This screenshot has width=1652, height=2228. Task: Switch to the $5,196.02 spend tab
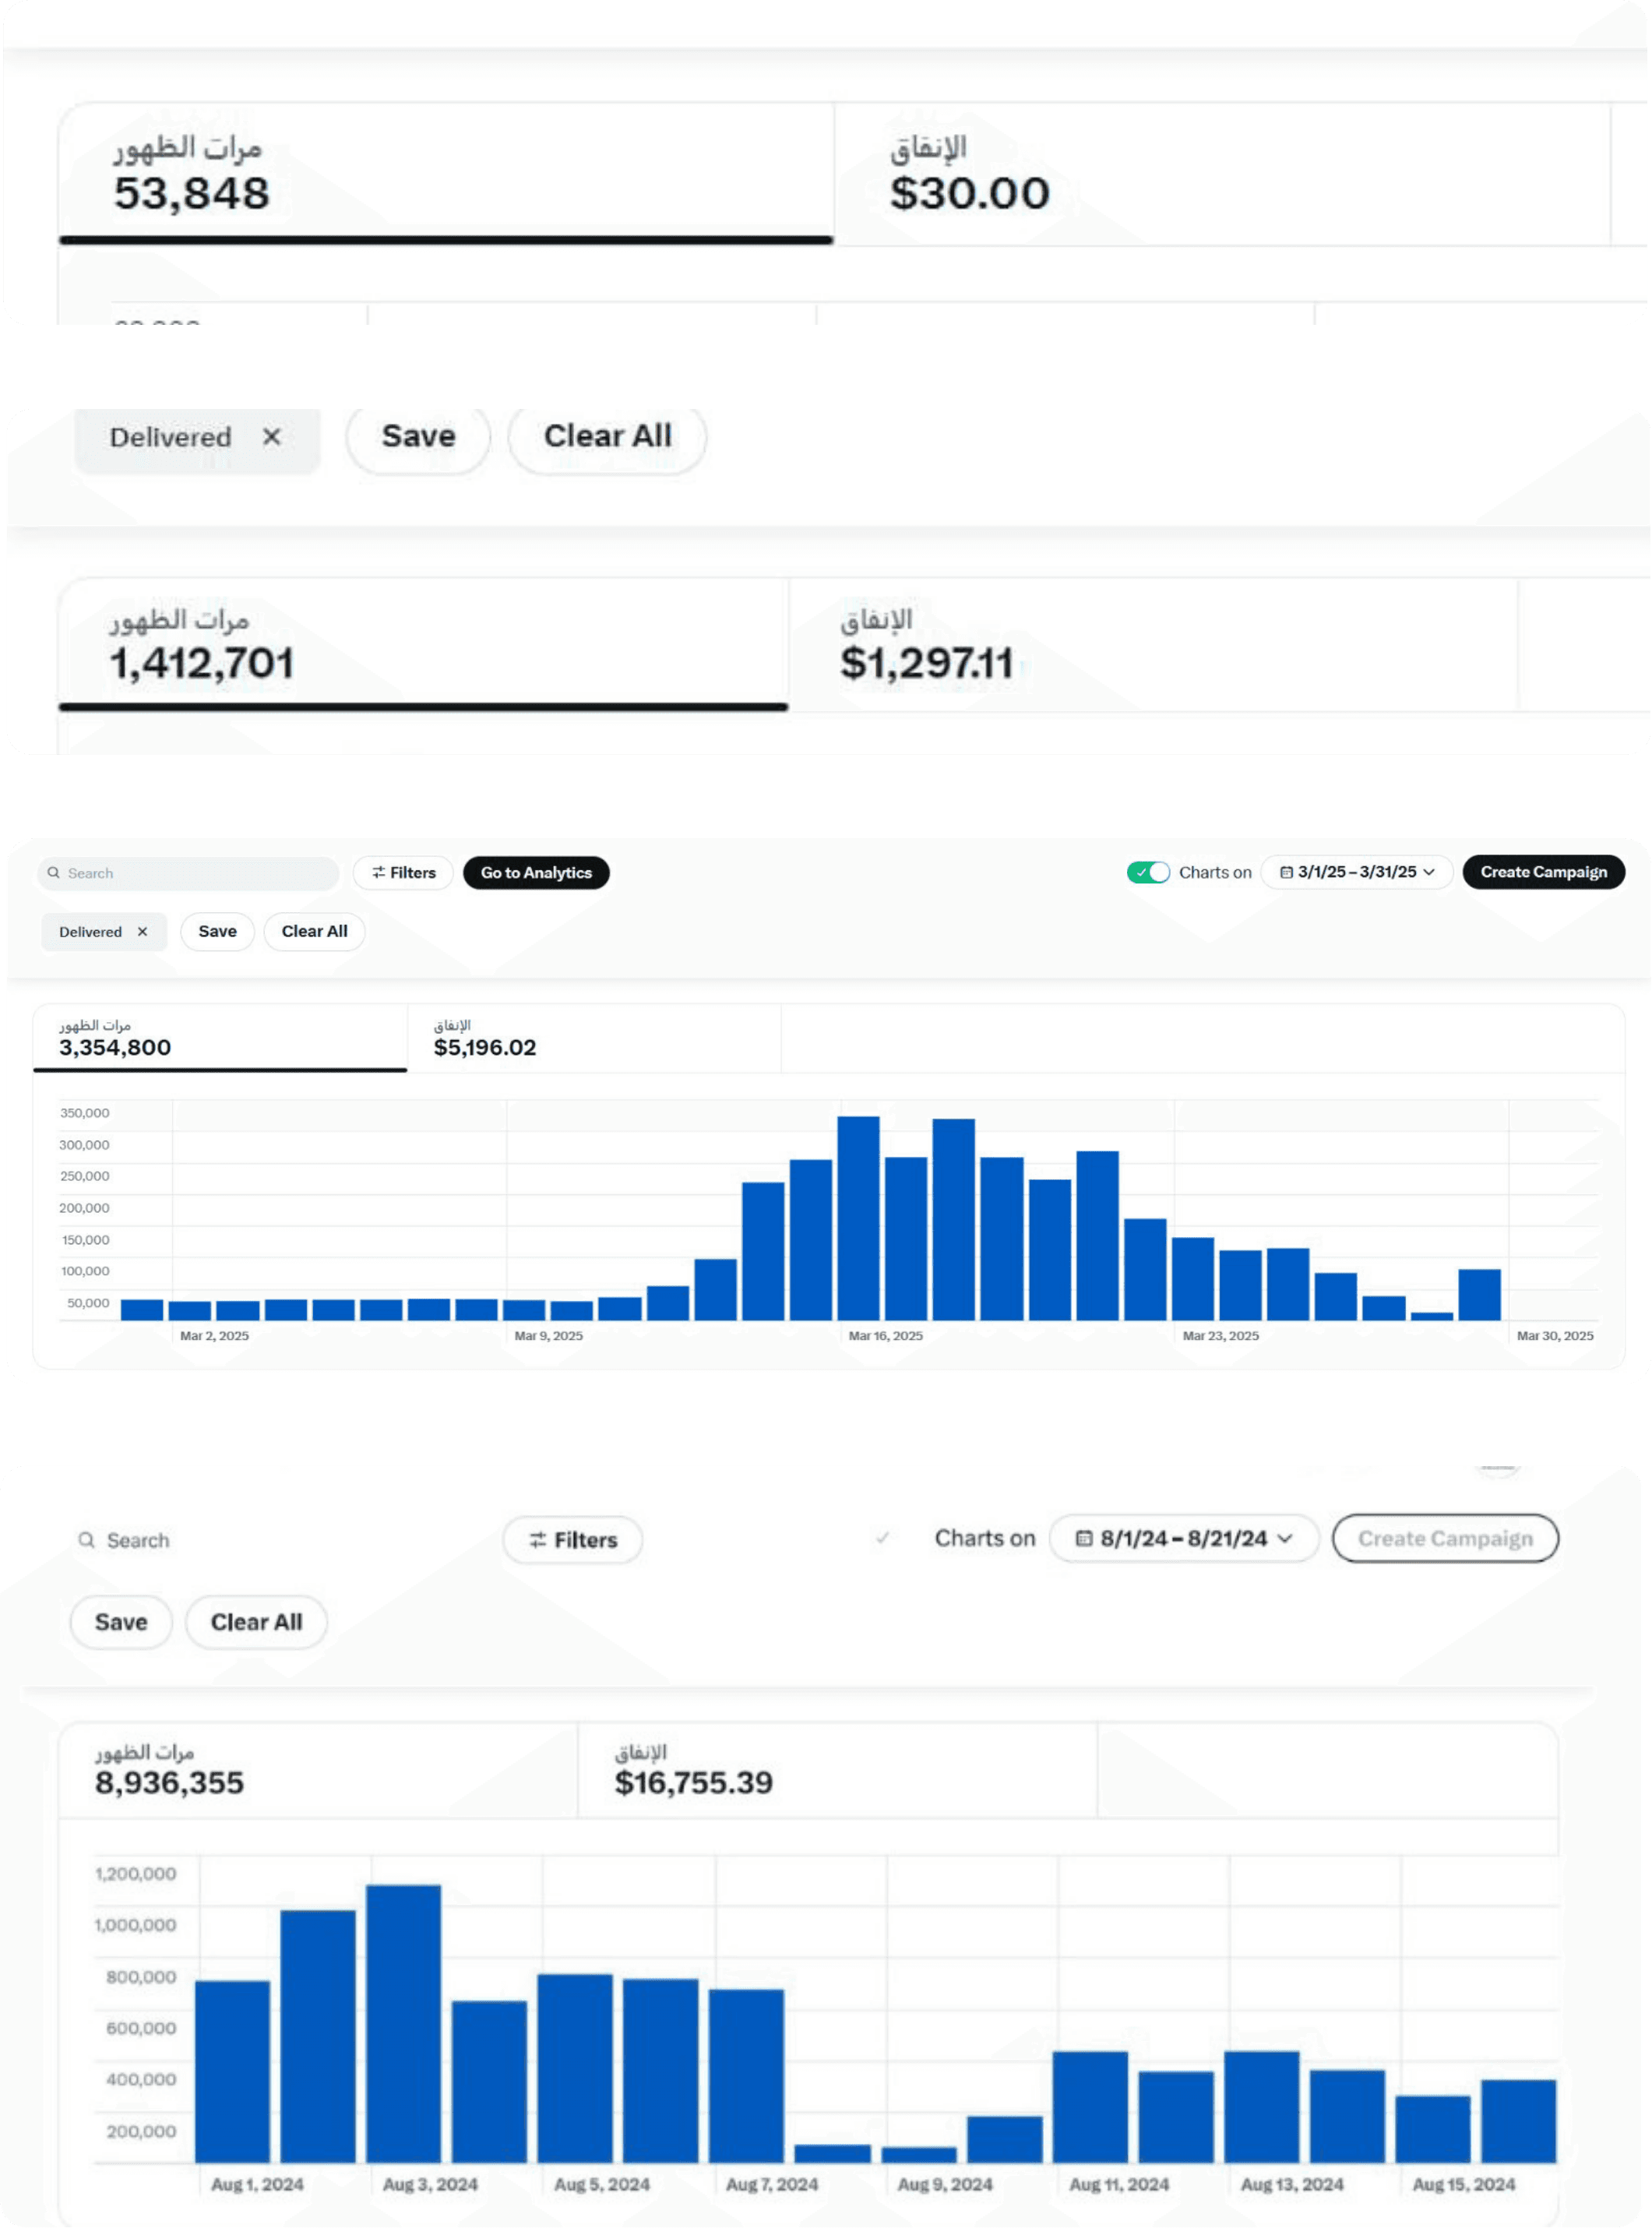click(x=594, y=1038)
